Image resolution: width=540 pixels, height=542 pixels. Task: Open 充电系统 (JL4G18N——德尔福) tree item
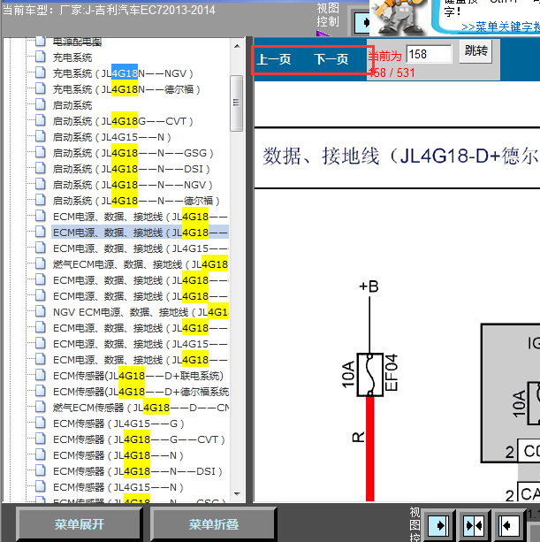coord(126,89)
